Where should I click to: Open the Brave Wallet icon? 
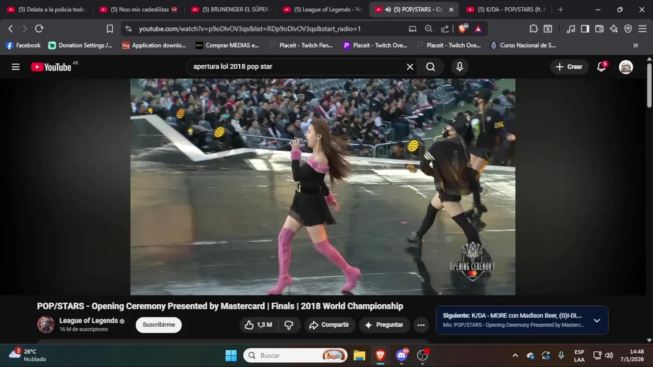coord(599,29)
